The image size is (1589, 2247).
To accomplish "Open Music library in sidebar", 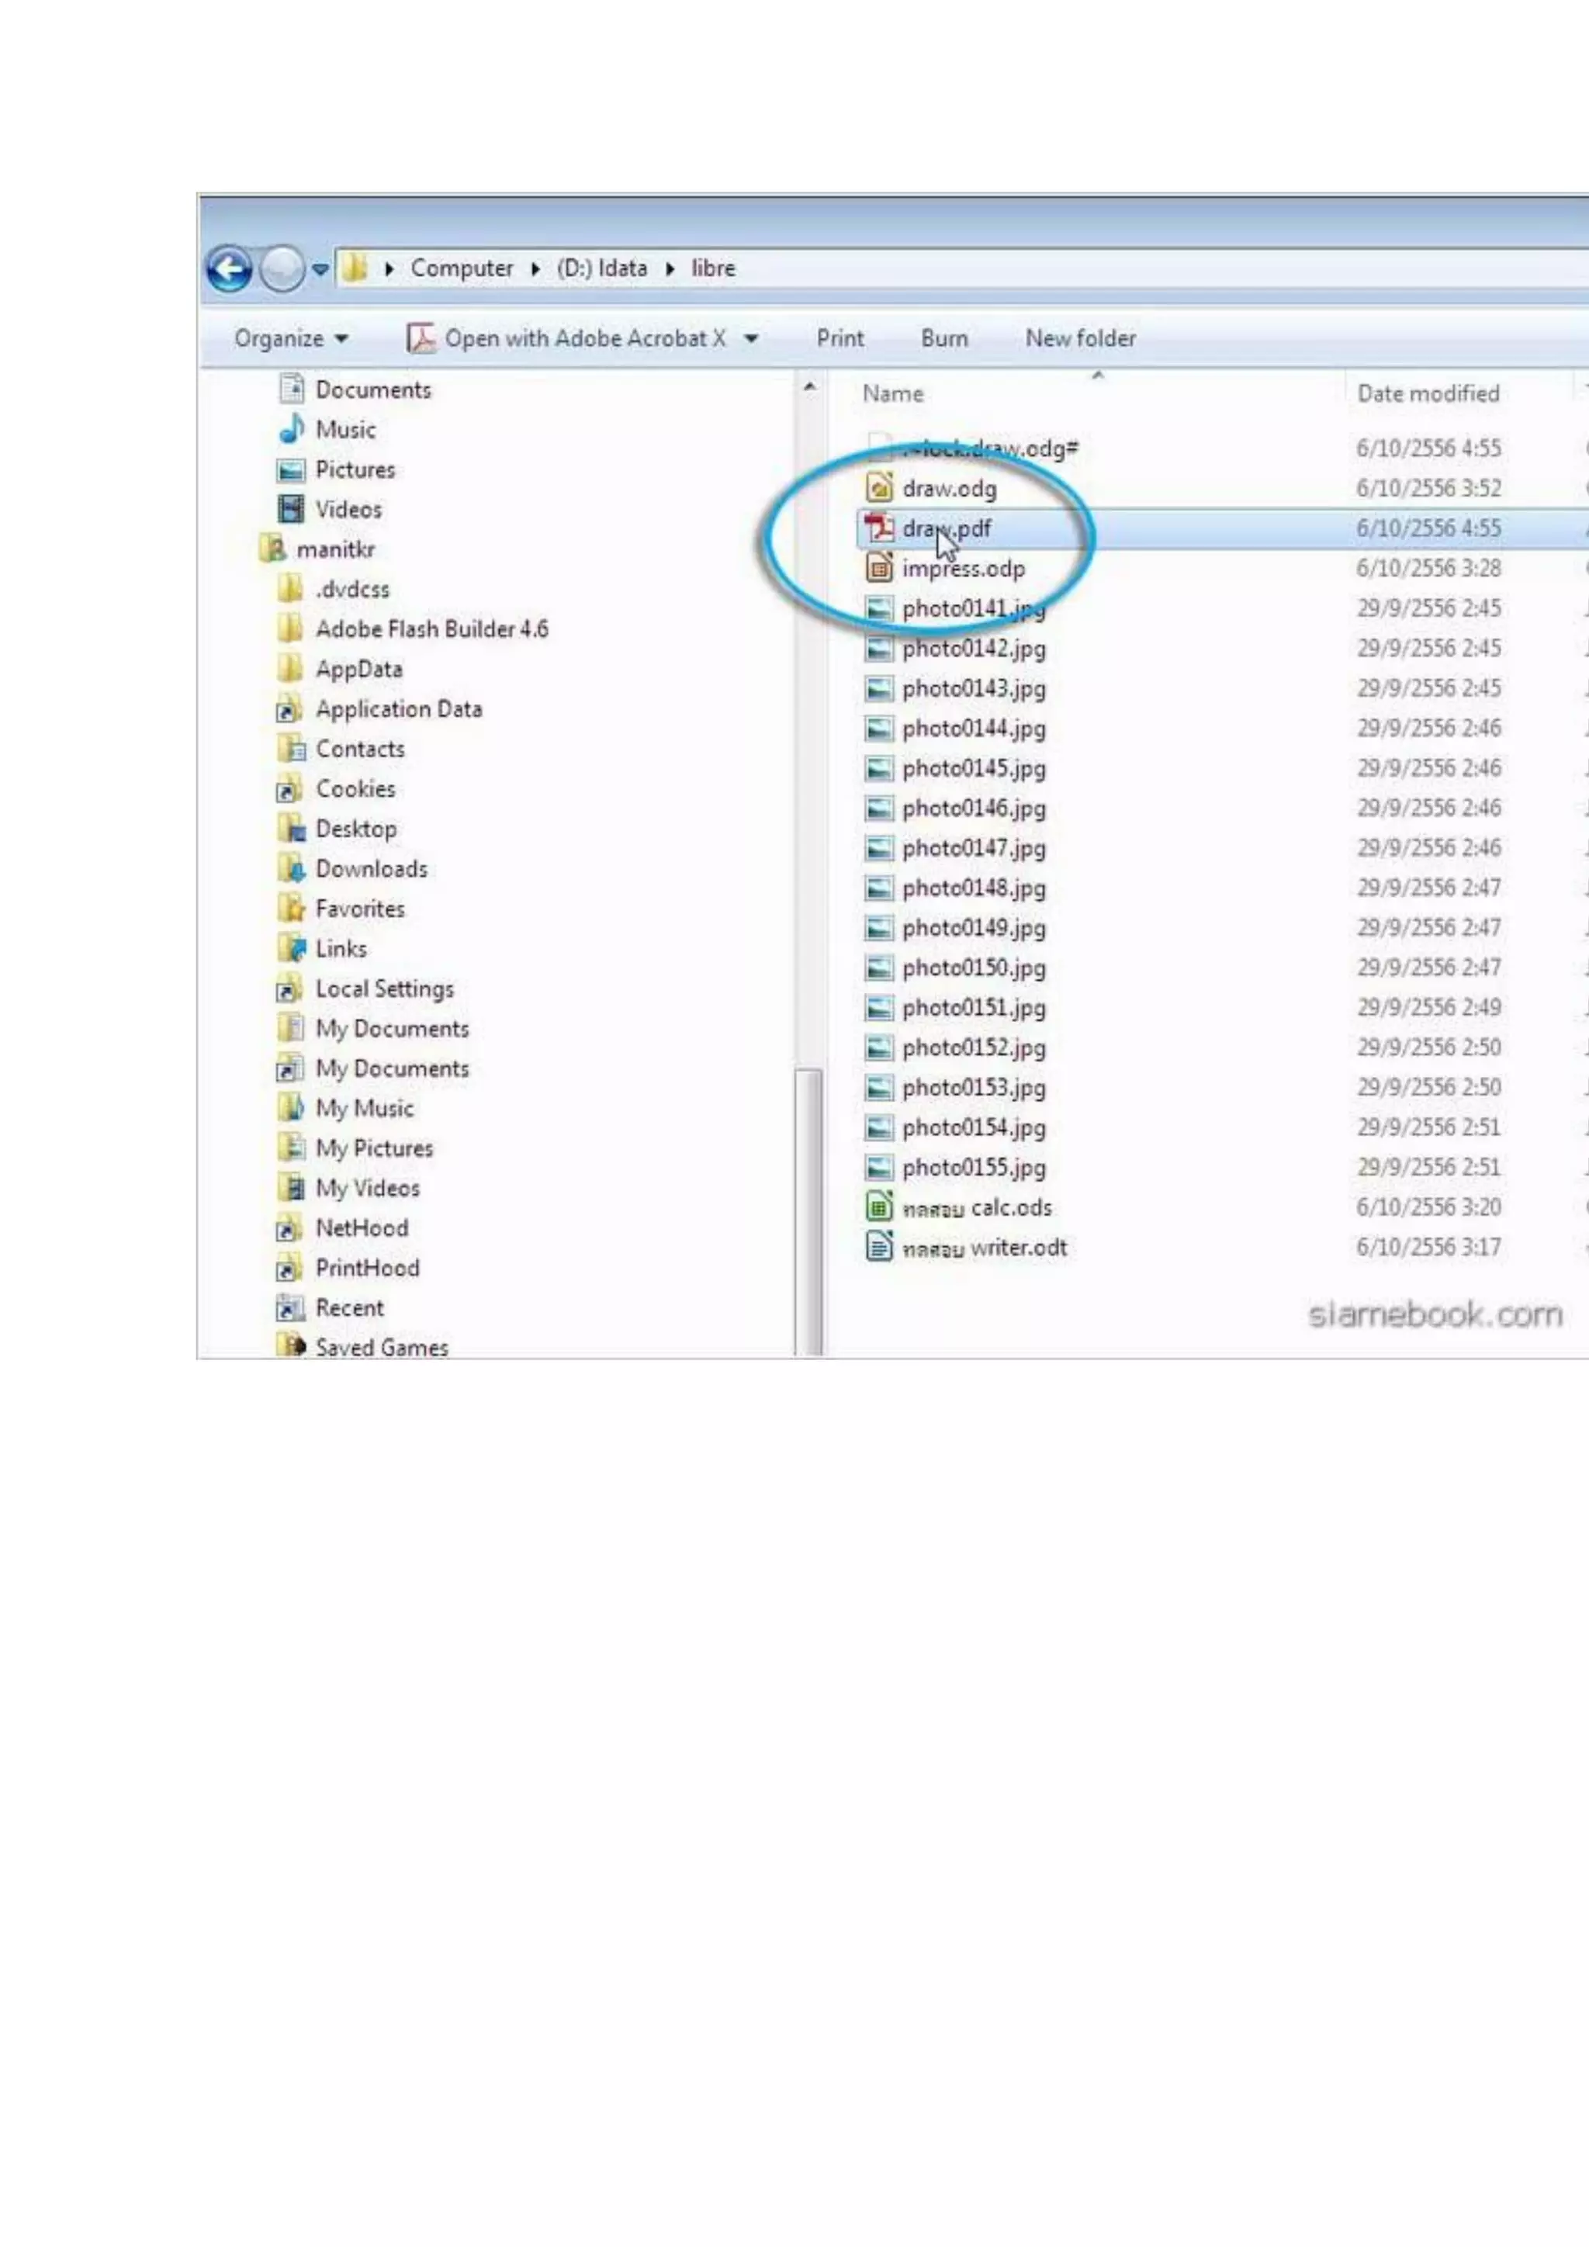I will [345, 430].
